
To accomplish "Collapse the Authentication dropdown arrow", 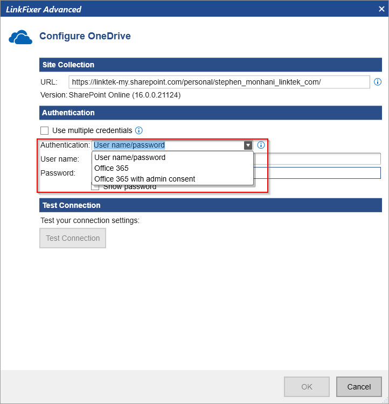I will 248,145.
